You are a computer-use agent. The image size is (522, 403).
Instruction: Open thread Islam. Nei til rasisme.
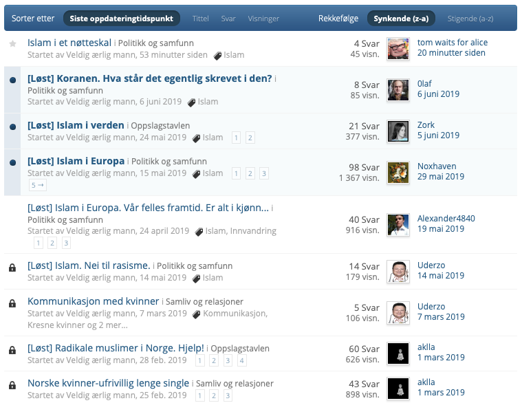tap(89, 265)
